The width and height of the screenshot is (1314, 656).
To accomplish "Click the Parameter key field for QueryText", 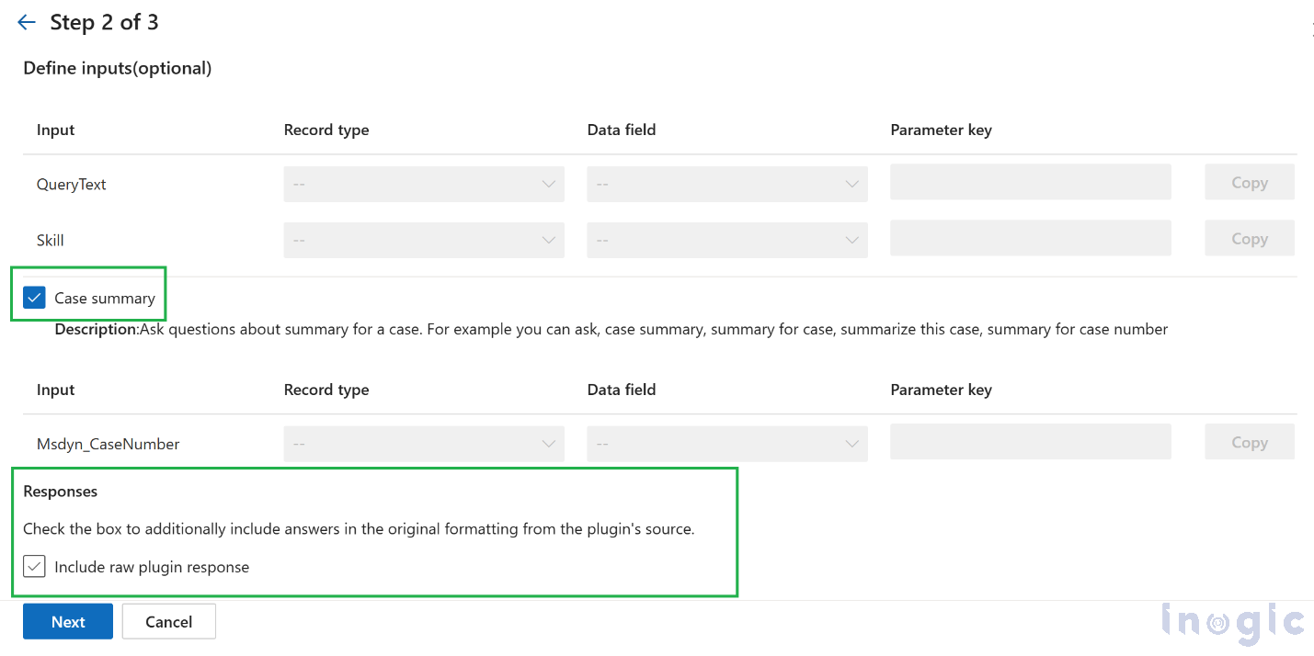I will [x=1031, y=182].
